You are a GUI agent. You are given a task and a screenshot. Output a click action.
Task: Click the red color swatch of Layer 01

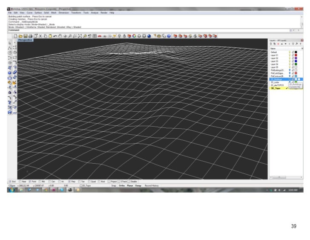[296, 55]
